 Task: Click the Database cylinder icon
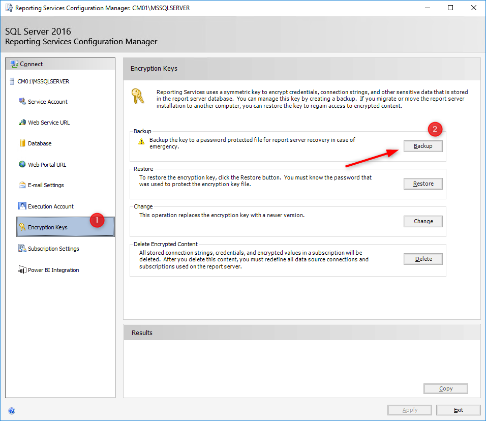[22, 143]
